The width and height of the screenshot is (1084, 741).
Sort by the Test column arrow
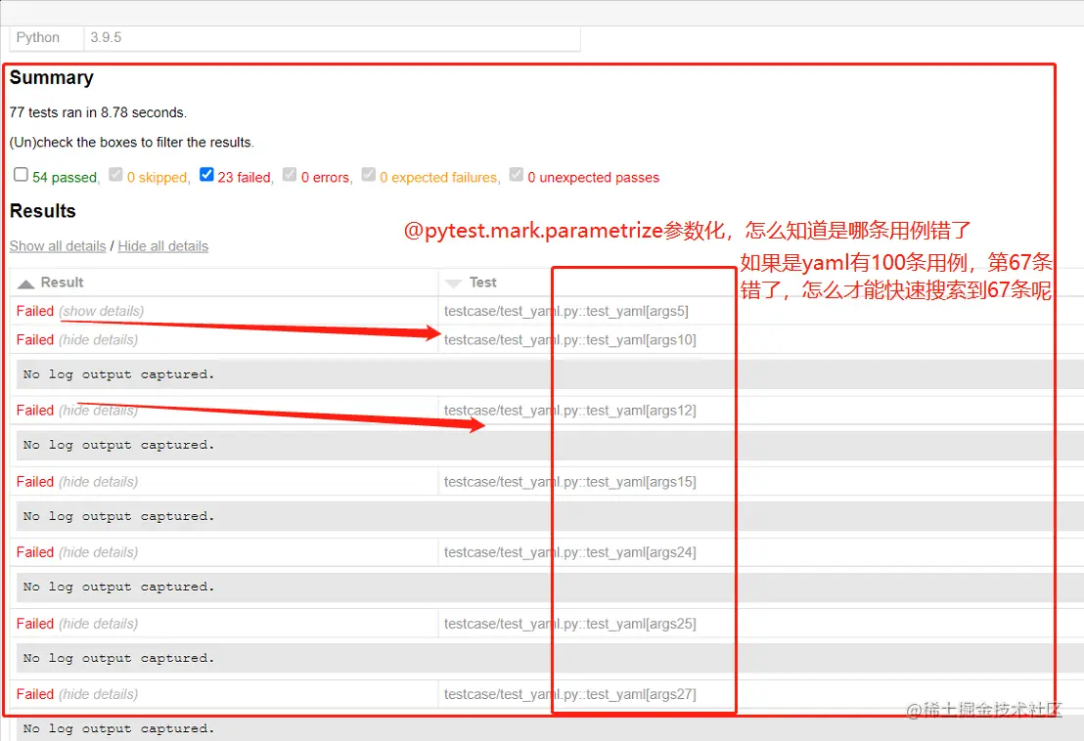[x=454, y=283]
